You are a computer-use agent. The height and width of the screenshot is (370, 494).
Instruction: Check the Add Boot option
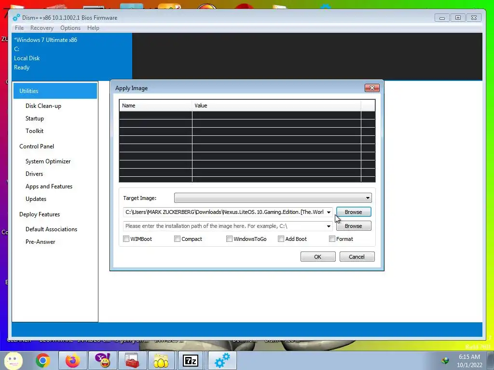(x=281, y=239)
